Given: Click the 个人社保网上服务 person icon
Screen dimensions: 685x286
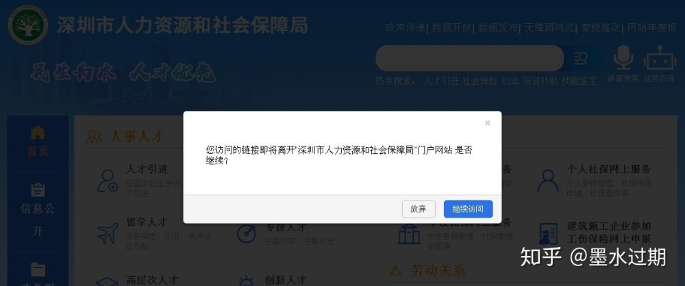Looking at the screenshot, I should click(x=548, y=181).
